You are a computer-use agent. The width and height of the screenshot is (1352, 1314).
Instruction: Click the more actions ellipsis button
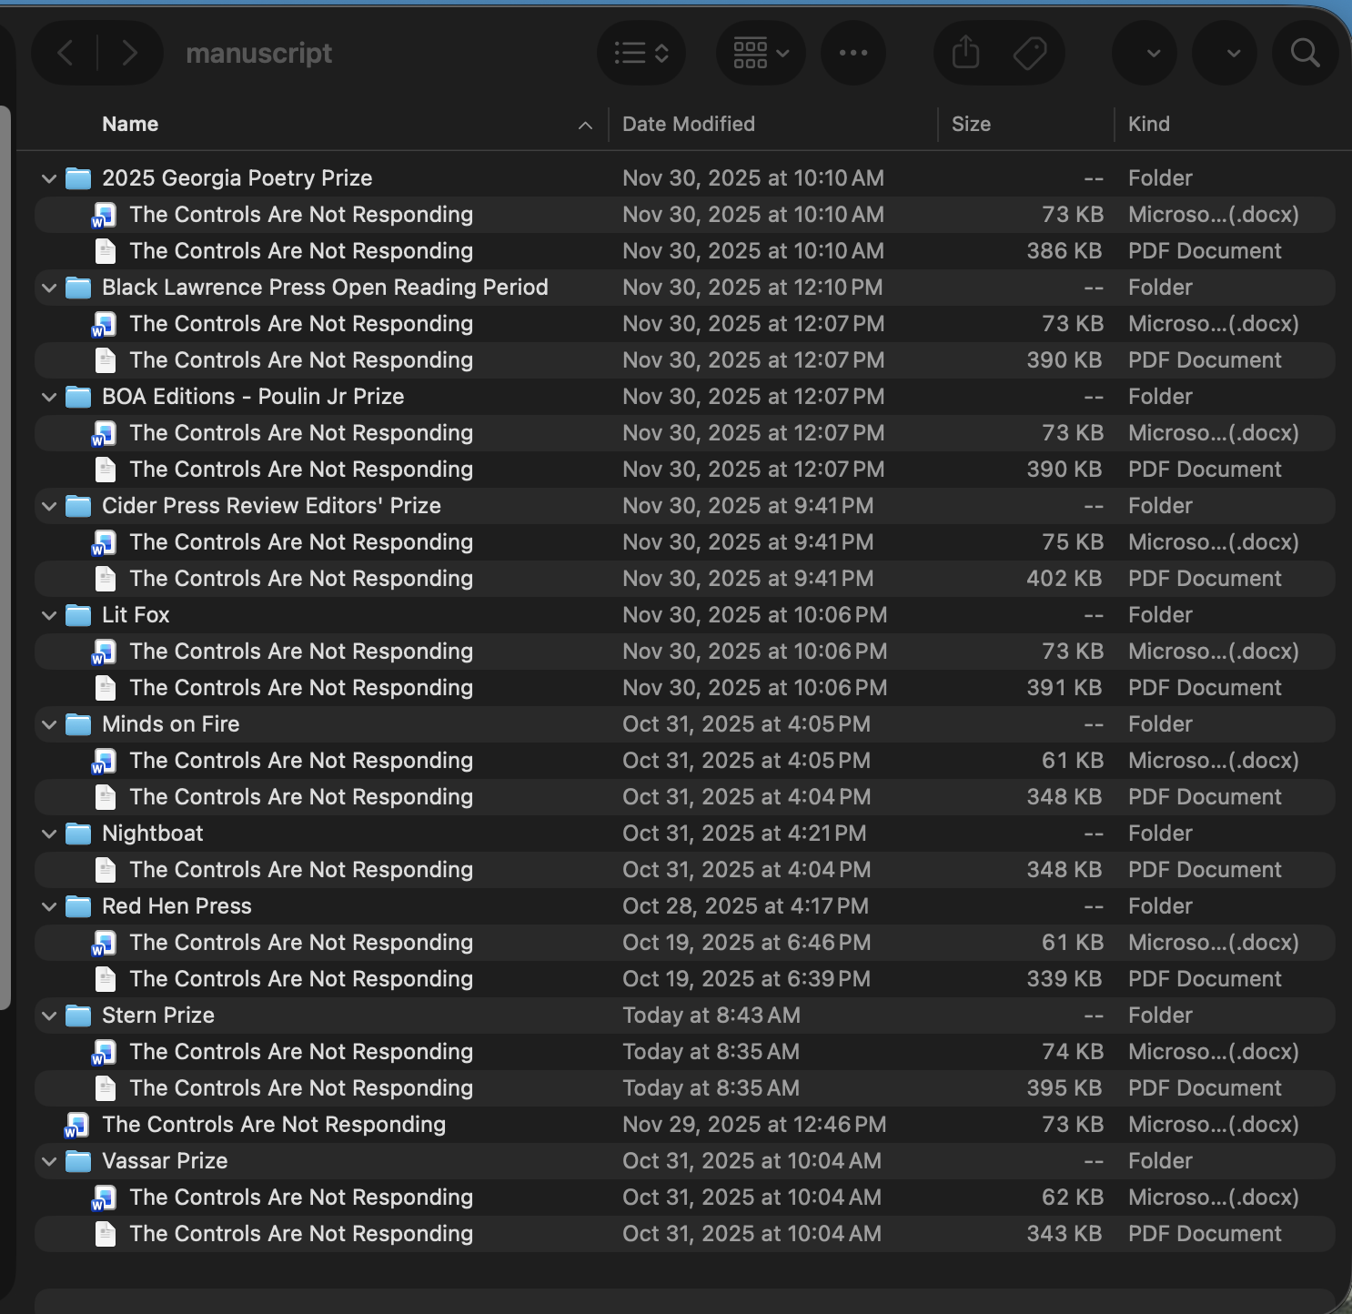coord(853,53)
